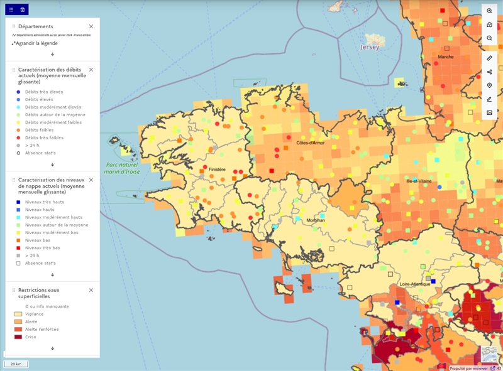Screen dimensions: 503x371
Task: Reset view with the map extent icon
Action: tap(489, 24)
